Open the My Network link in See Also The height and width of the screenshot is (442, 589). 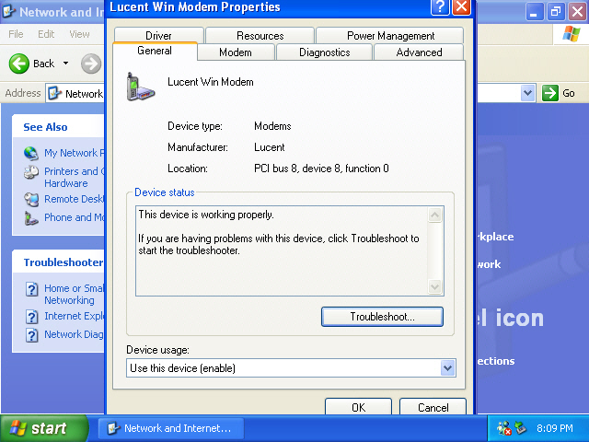(75, 153)
